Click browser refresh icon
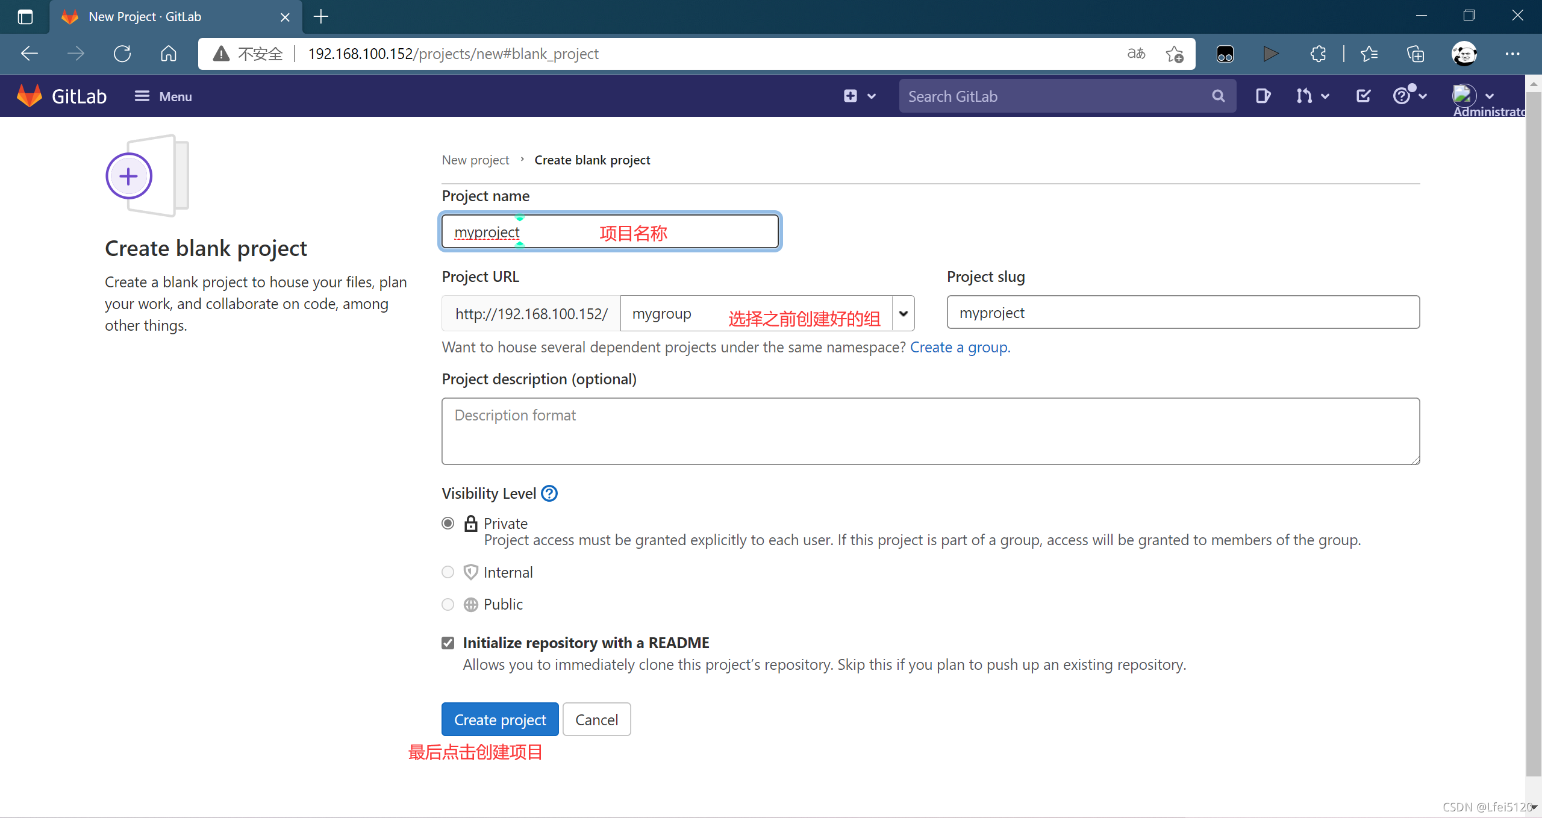The height and width of the screenshot is (818, 1542). (122, 54)
